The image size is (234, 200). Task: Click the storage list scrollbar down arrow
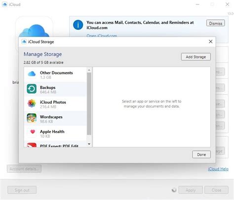(x=89, y=144)
